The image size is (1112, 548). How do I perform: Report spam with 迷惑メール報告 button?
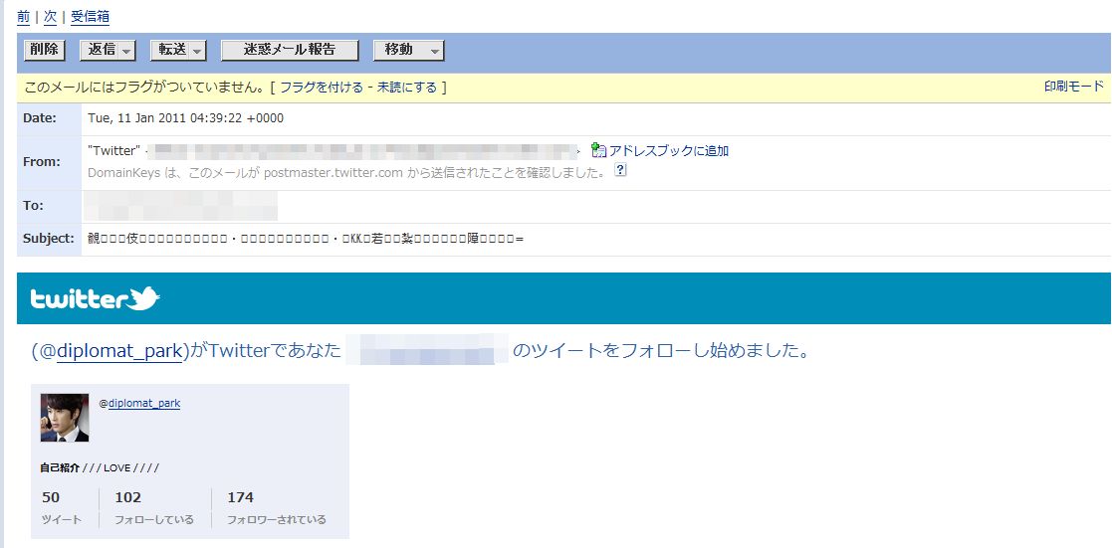pyautogui.click(x=290, y=50)
